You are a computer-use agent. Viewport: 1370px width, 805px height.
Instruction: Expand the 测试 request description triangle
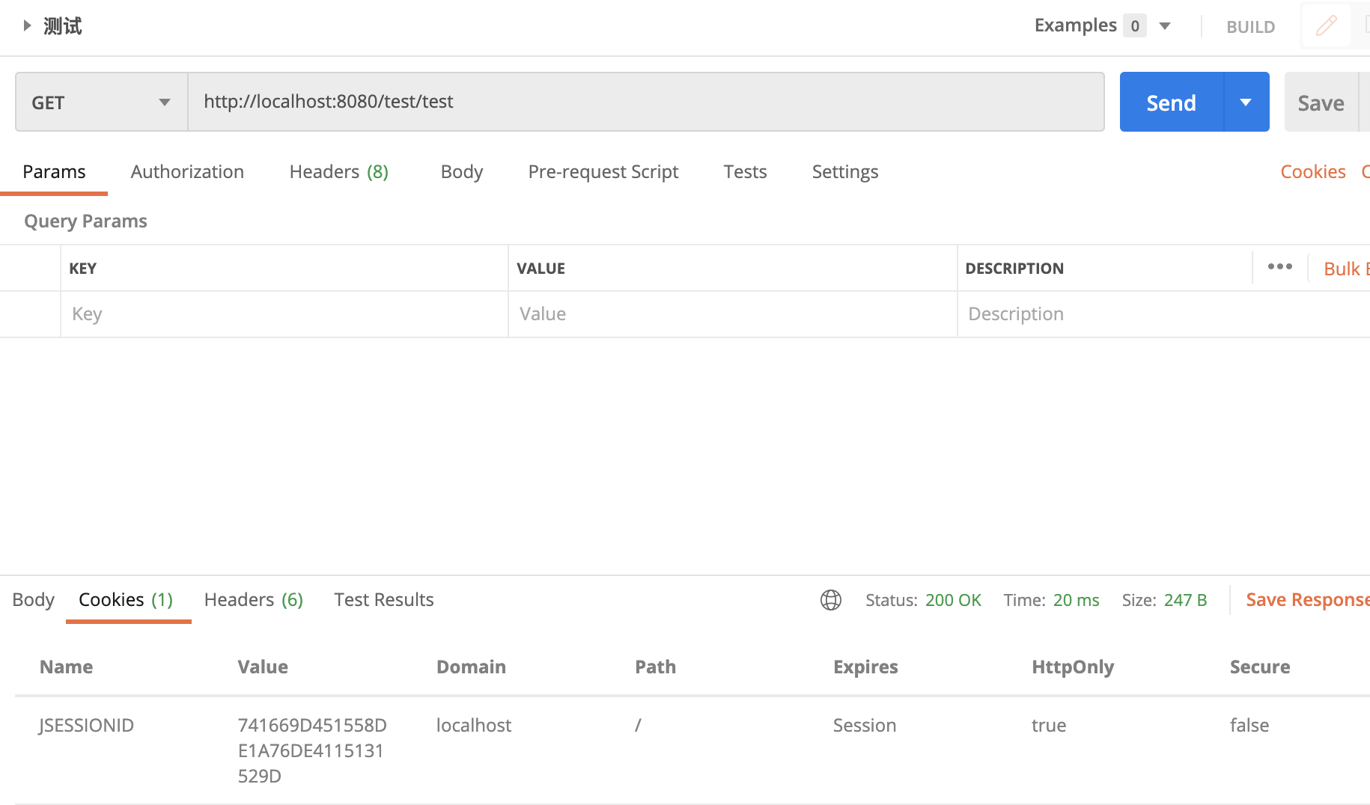(27, 25)
